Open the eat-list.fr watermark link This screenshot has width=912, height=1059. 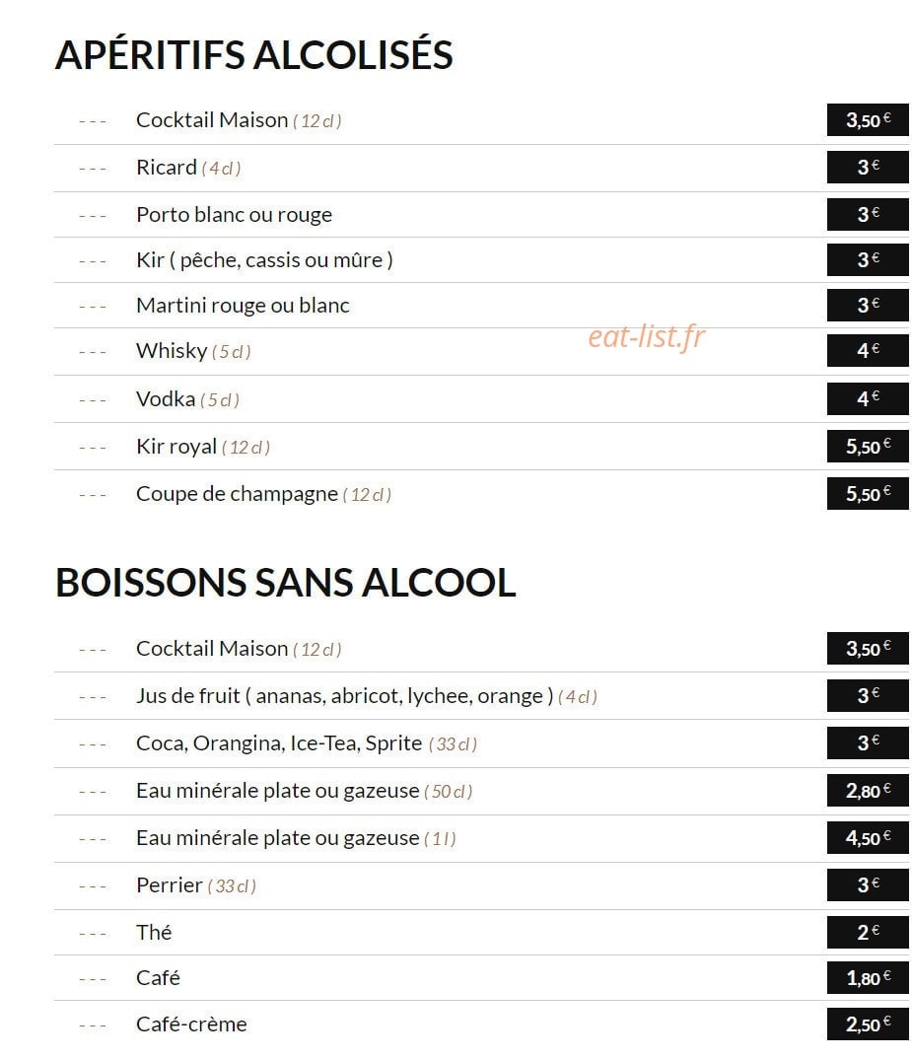(646, 336)
